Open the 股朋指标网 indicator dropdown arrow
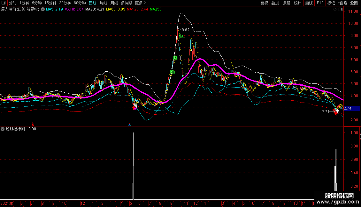The height and width of the screenshot is (207, 361). point(3,129)
